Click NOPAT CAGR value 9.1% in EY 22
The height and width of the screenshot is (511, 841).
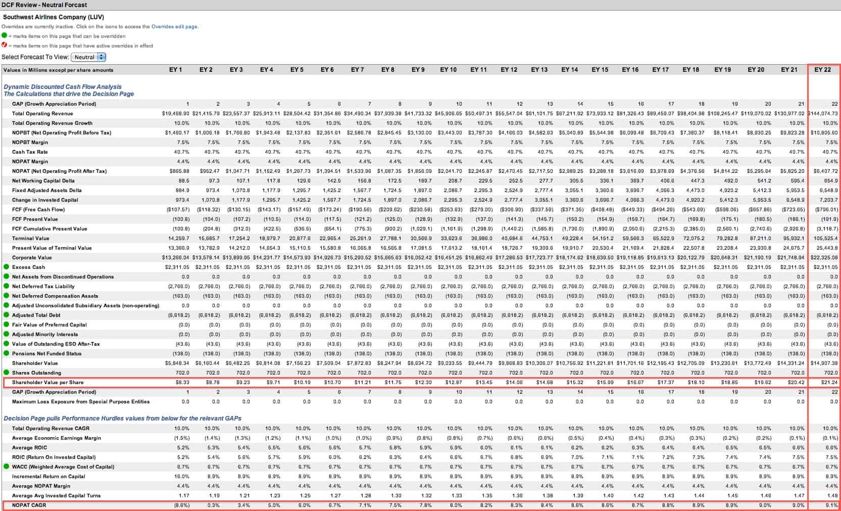pos(831,505)
